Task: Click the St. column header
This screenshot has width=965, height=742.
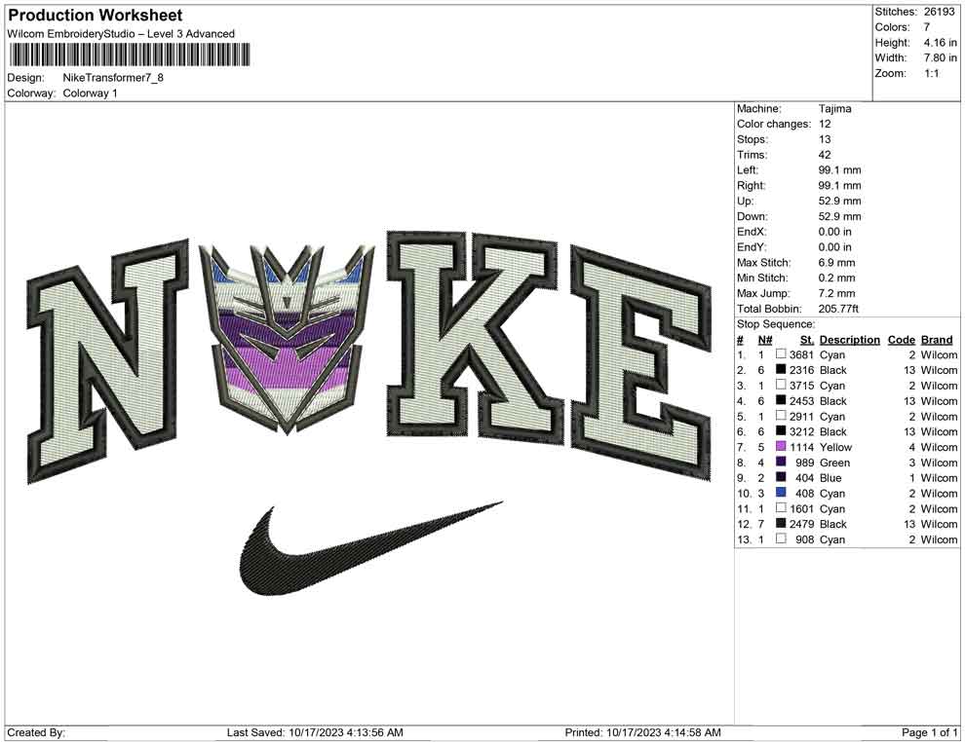Action: pyautogui.click(x=807, y=339)
